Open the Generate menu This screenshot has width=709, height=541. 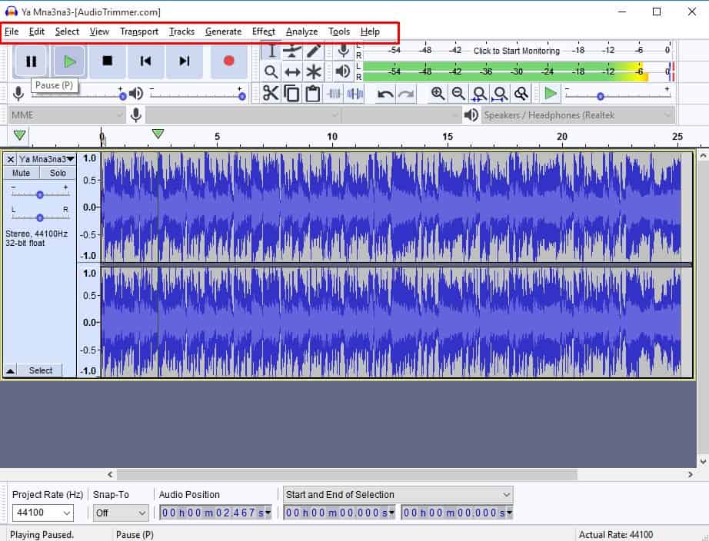point(223,32)
